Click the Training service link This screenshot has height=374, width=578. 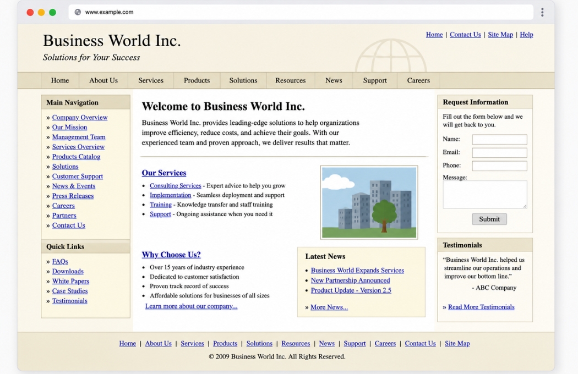pyautogui.click(x=161, y=205)
